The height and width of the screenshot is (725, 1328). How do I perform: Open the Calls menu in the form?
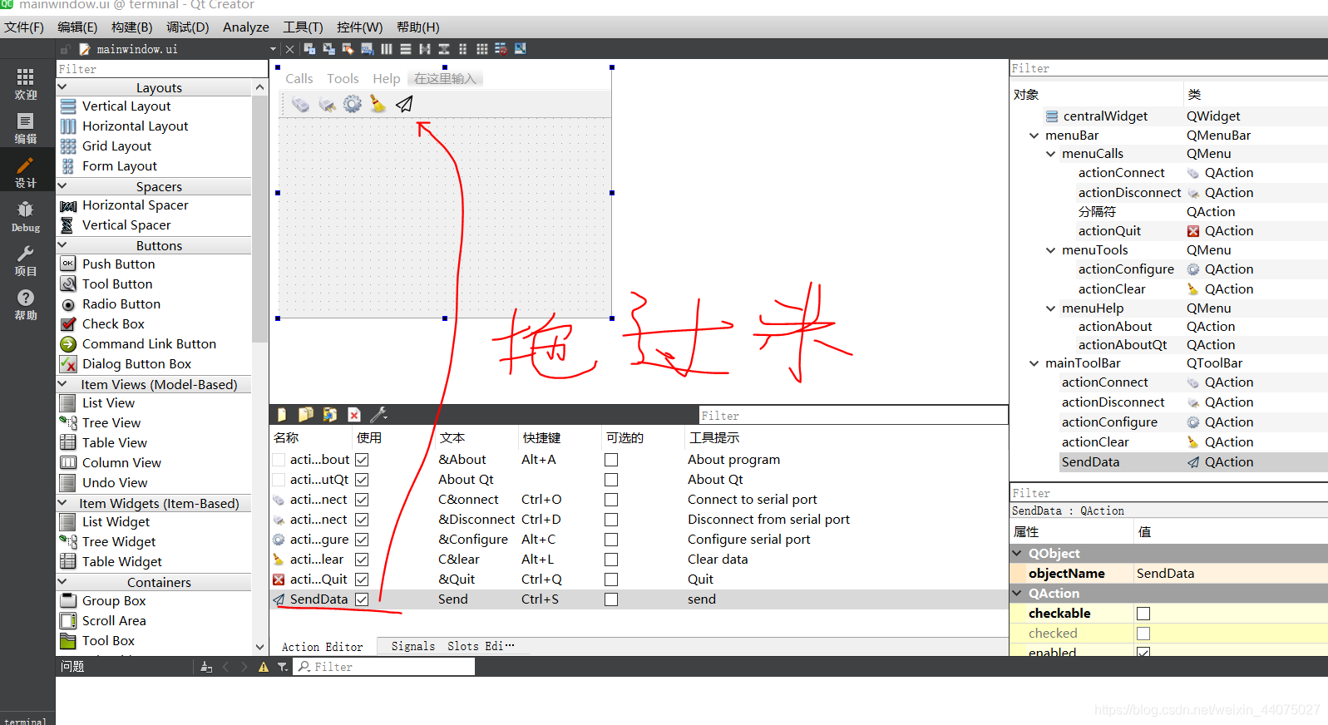[299, 79]
